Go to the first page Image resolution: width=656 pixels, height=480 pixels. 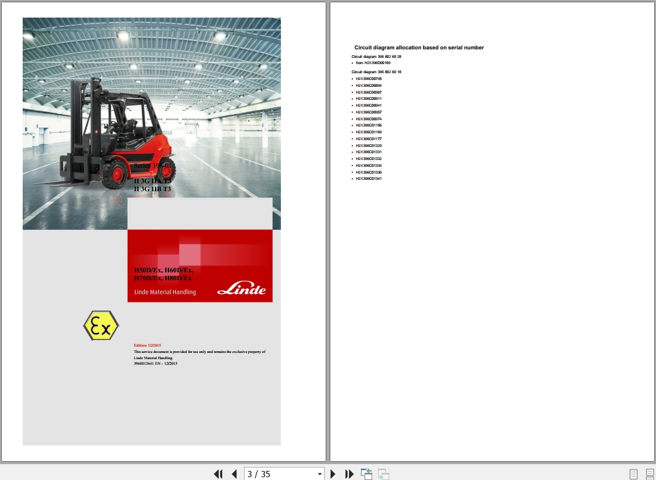tap(218, 474)
